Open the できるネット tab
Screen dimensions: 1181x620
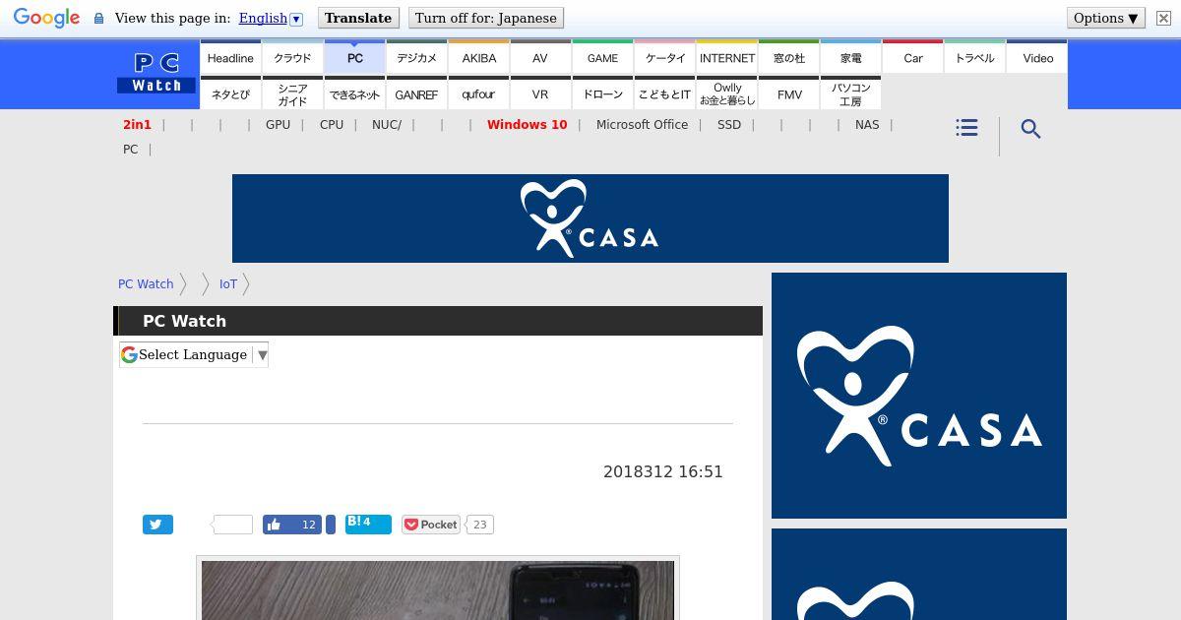point(354,93)
